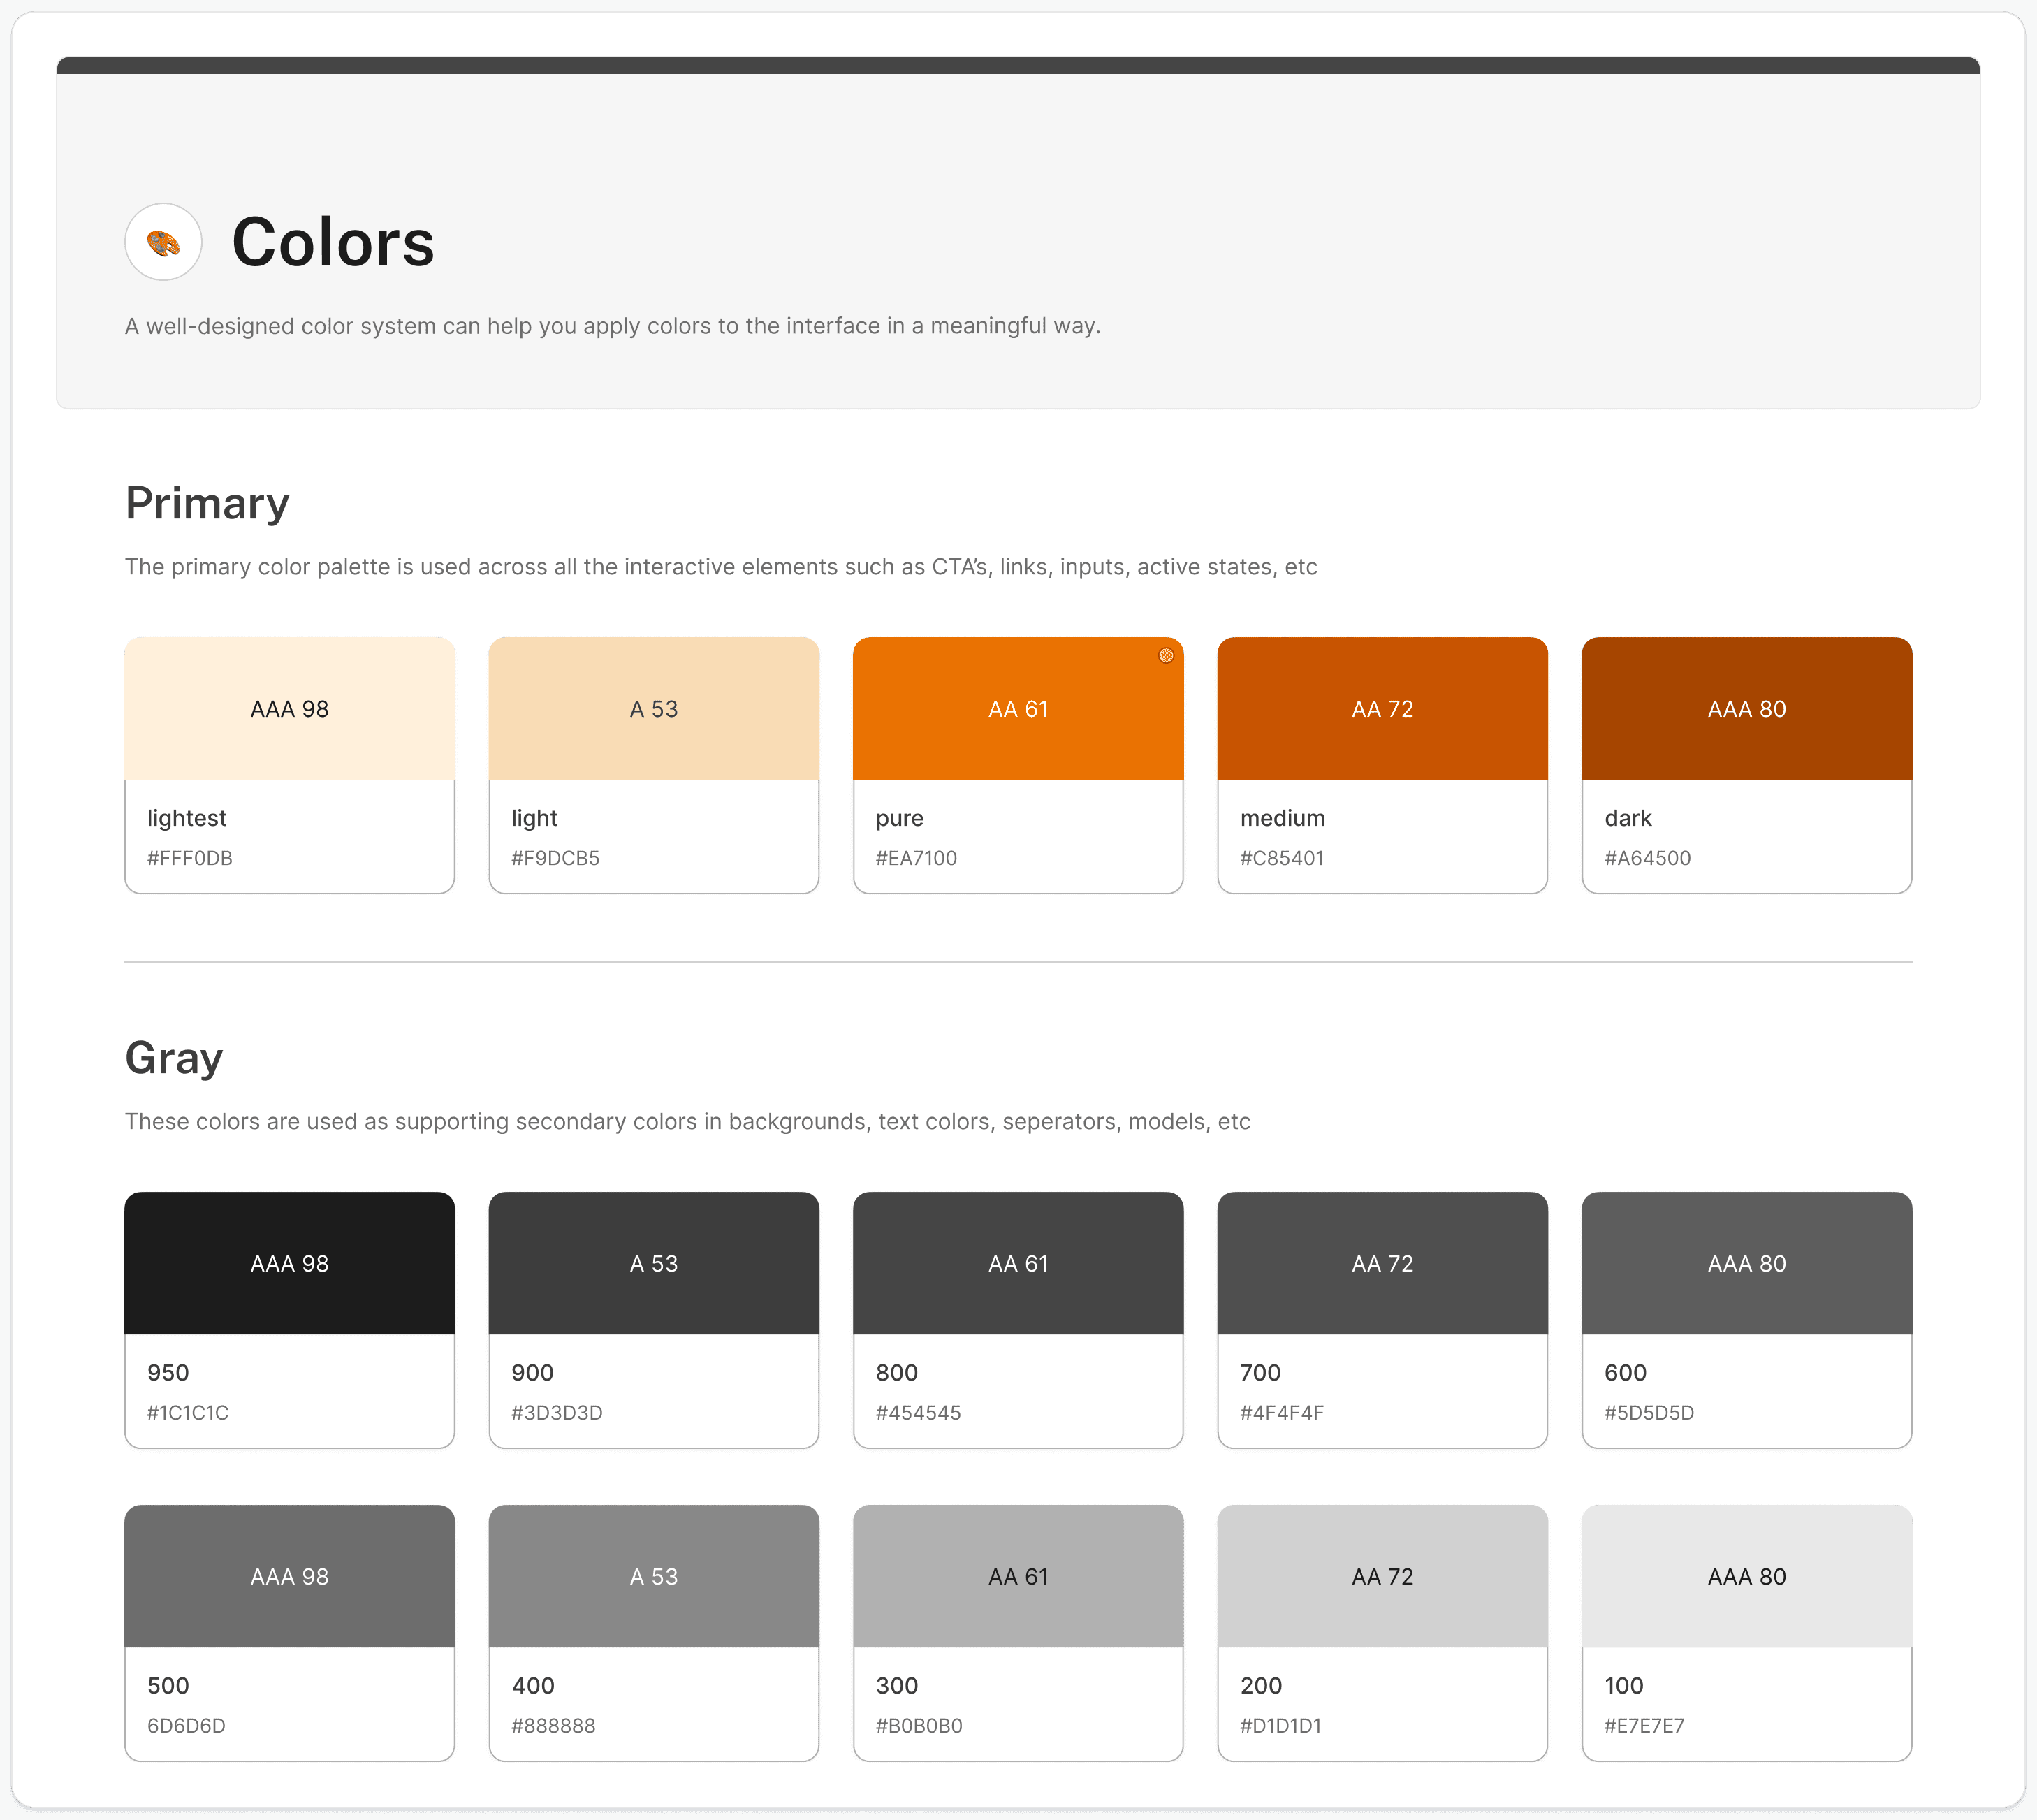This screenshot has height=1820, width=2037.
Task: Click the hex code #FFF0DB
Action: point(190,858)
